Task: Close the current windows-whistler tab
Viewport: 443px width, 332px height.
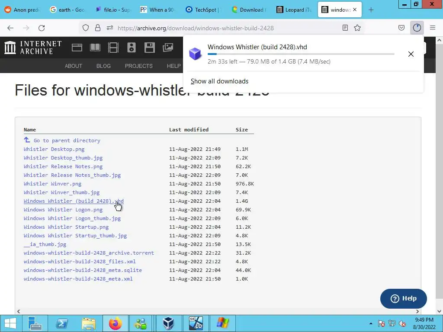Action: (355, 10)
